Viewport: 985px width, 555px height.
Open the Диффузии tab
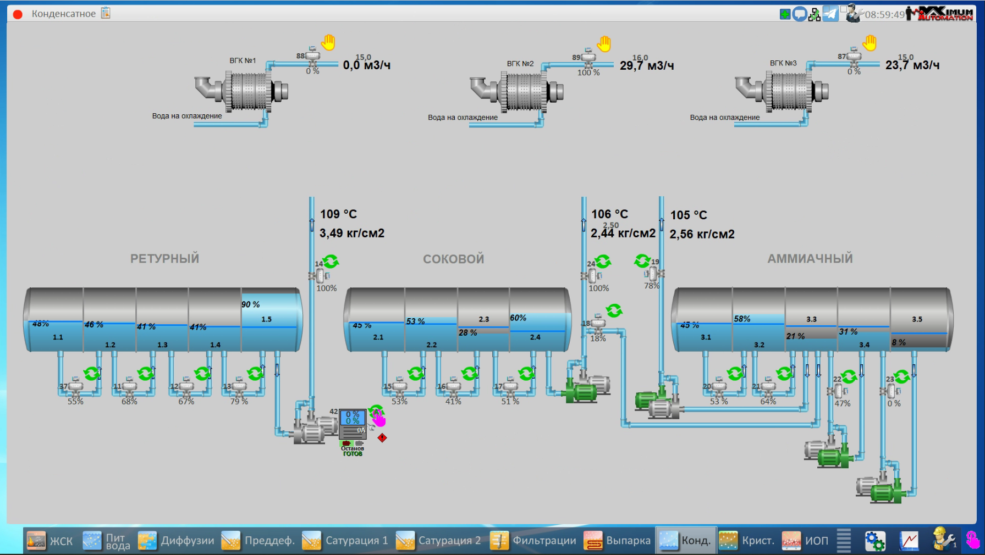coord(176,541)
